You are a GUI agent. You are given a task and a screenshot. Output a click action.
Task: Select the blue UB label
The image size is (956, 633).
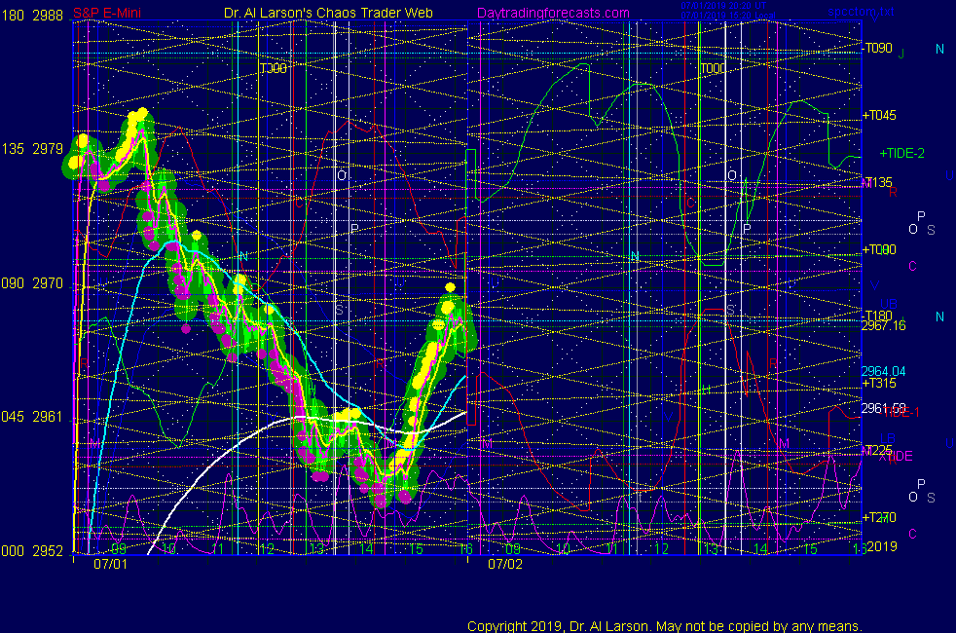point(889,304)
